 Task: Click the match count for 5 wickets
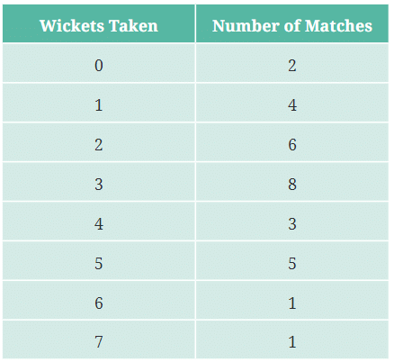coord(292,261)
